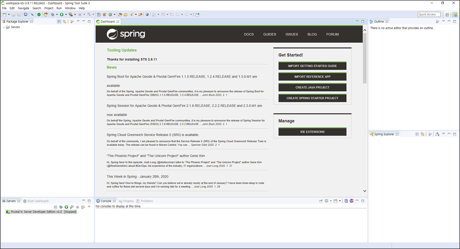
Task: Click Import Reference App button
Action: 312,77
